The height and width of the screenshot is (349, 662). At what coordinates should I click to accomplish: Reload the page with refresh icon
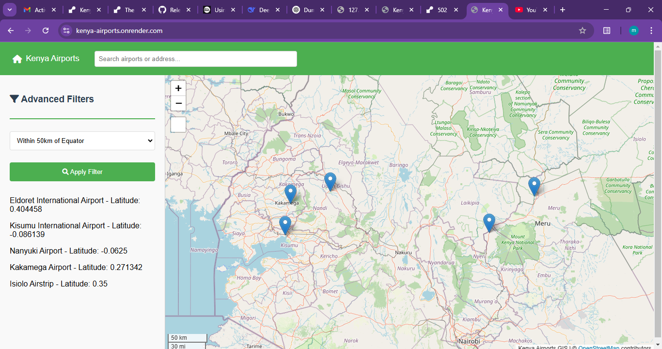pyautogui.click(x=46, y=31)
